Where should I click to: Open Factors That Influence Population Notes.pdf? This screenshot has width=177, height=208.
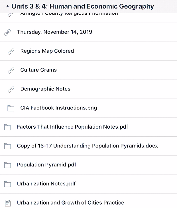pyautogui.click(x=73, y=127)
